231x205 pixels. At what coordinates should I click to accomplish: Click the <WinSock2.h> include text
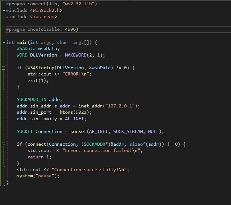[x=46, y=10]
